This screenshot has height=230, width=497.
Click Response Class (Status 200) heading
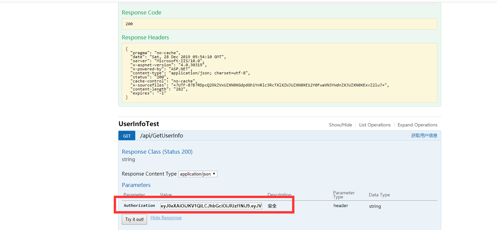click(157, 152)
